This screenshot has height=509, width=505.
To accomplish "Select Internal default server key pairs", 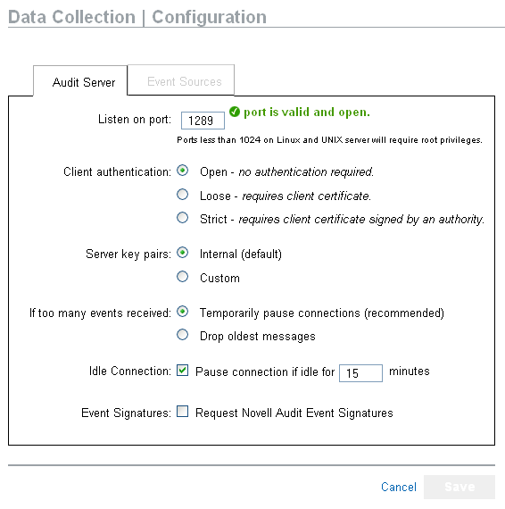I will coord(182,253).
